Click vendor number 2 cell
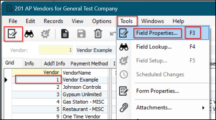The height and width of the screenshot is (120, 216). pyautogui.click(x=37, y=87)
